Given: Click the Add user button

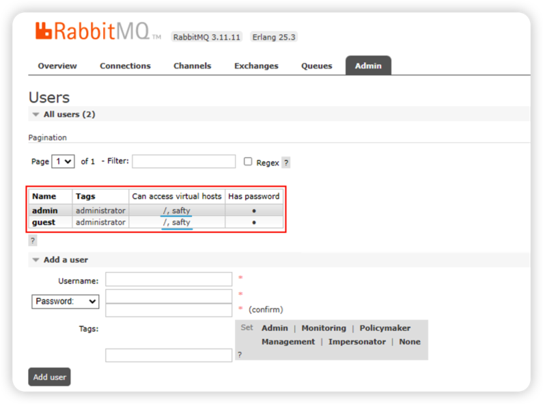Looking at the screenshot, I should pos(50,377).
